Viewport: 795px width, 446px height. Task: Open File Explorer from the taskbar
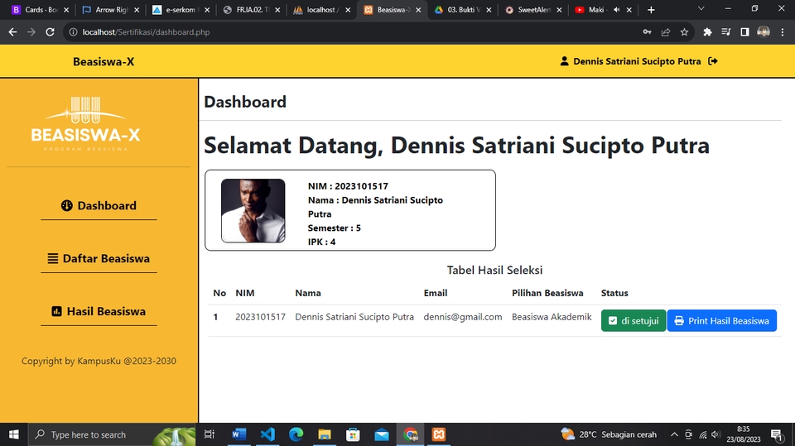[325, 434]
